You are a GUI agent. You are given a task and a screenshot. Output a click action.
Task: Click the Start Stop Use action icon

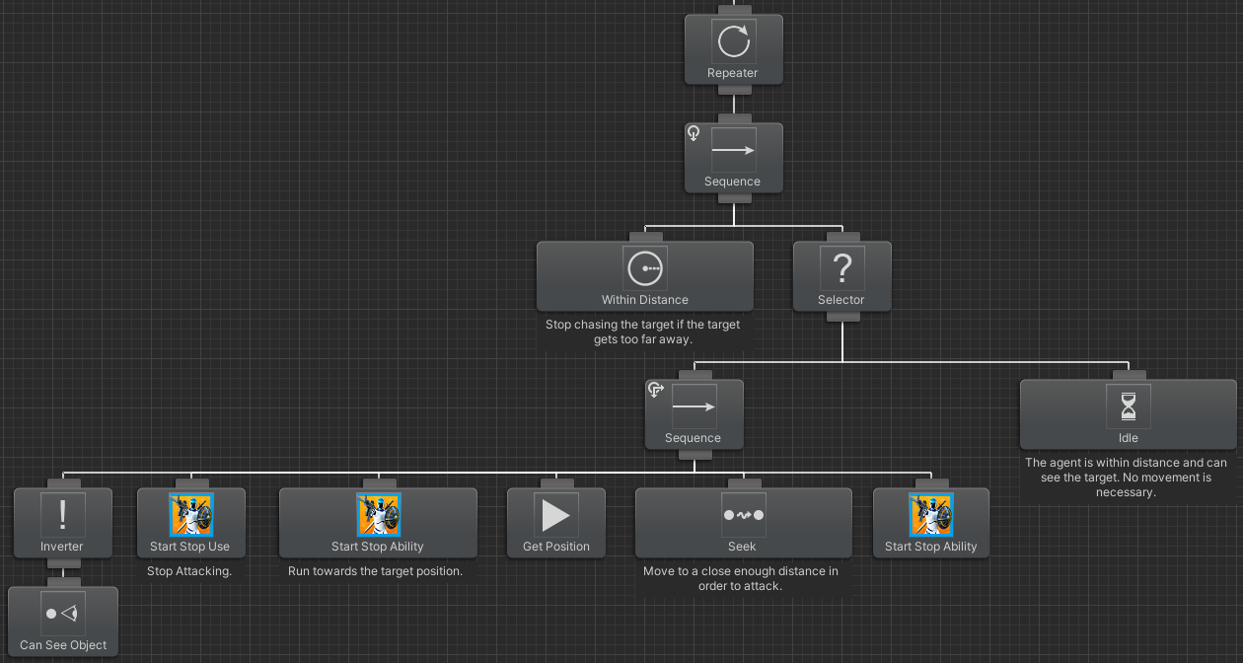190,513
